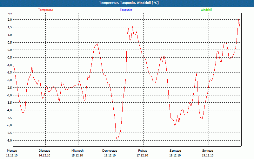The height and width of the screenshot is (159, 254).
Task: Select the -6,0 y-axis value
Action: (10, 140)
